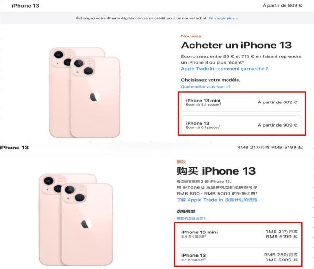Screen dimensions: 314x269
Task: Open 'Apple Trade In : comment ça marche ?'
Action: tap(225, 69)
